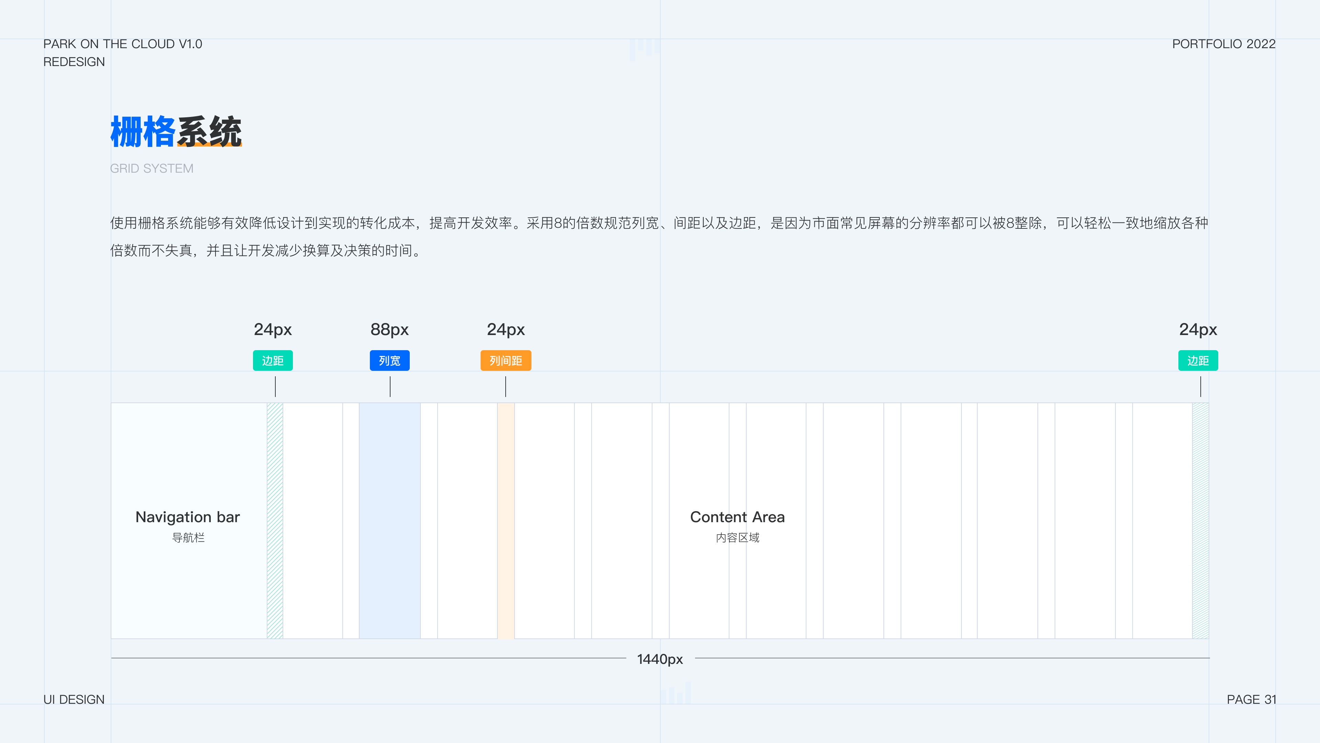Viewport: 1320px width, 743px height.
Task: Click the Navigation bar label
Action: 188,517
